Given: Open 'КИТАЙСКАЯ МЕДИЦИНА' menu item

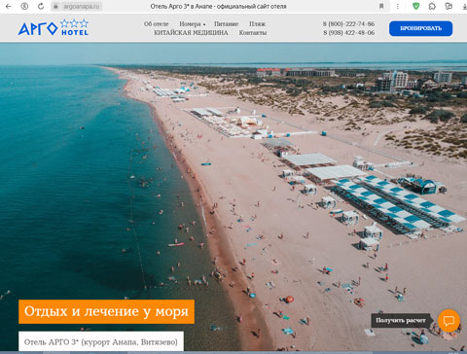Looking at the screenshot, I should pyautogui.click(x=191, y=33).
